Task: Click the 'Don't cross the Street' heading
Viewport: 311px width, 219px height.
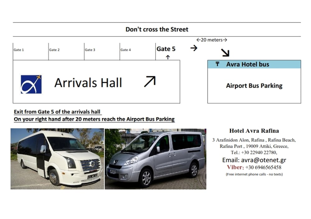Action: [x=157, y=29]
